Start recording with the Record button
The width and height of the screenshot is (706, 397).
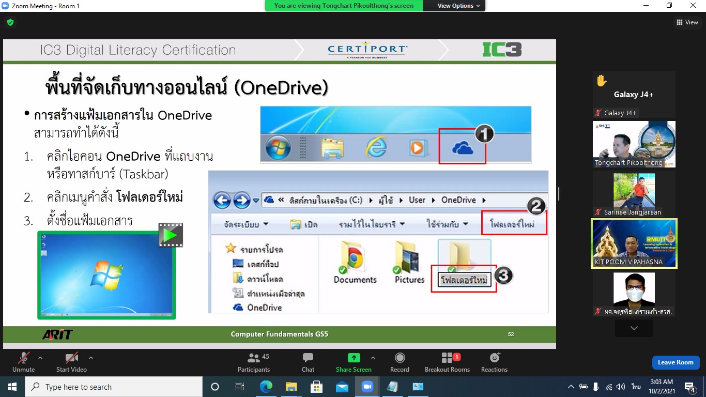[x=400, y=362]
